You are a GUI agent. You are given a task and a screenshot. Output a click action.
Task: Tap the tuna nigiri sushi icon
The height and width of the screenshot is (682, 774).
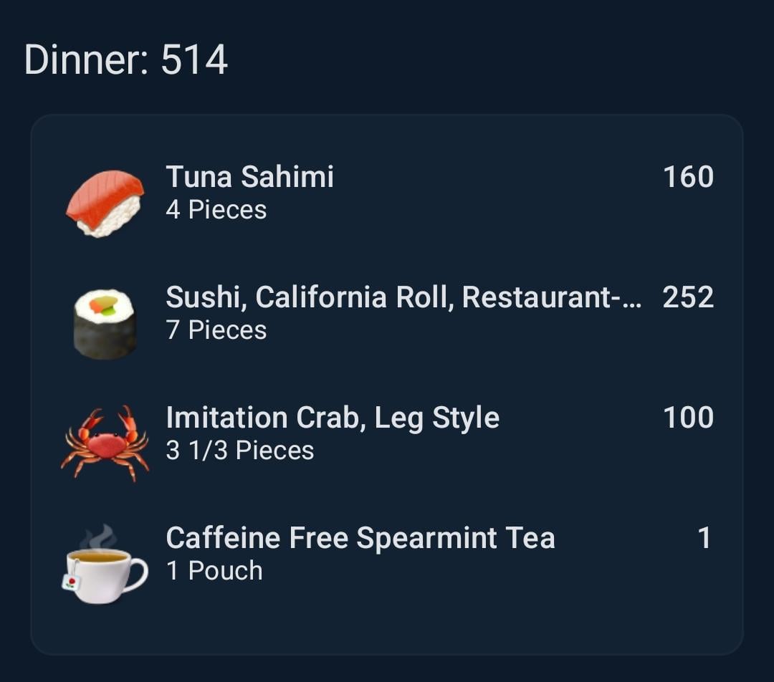pyautogui.click(x=105, y=203)
